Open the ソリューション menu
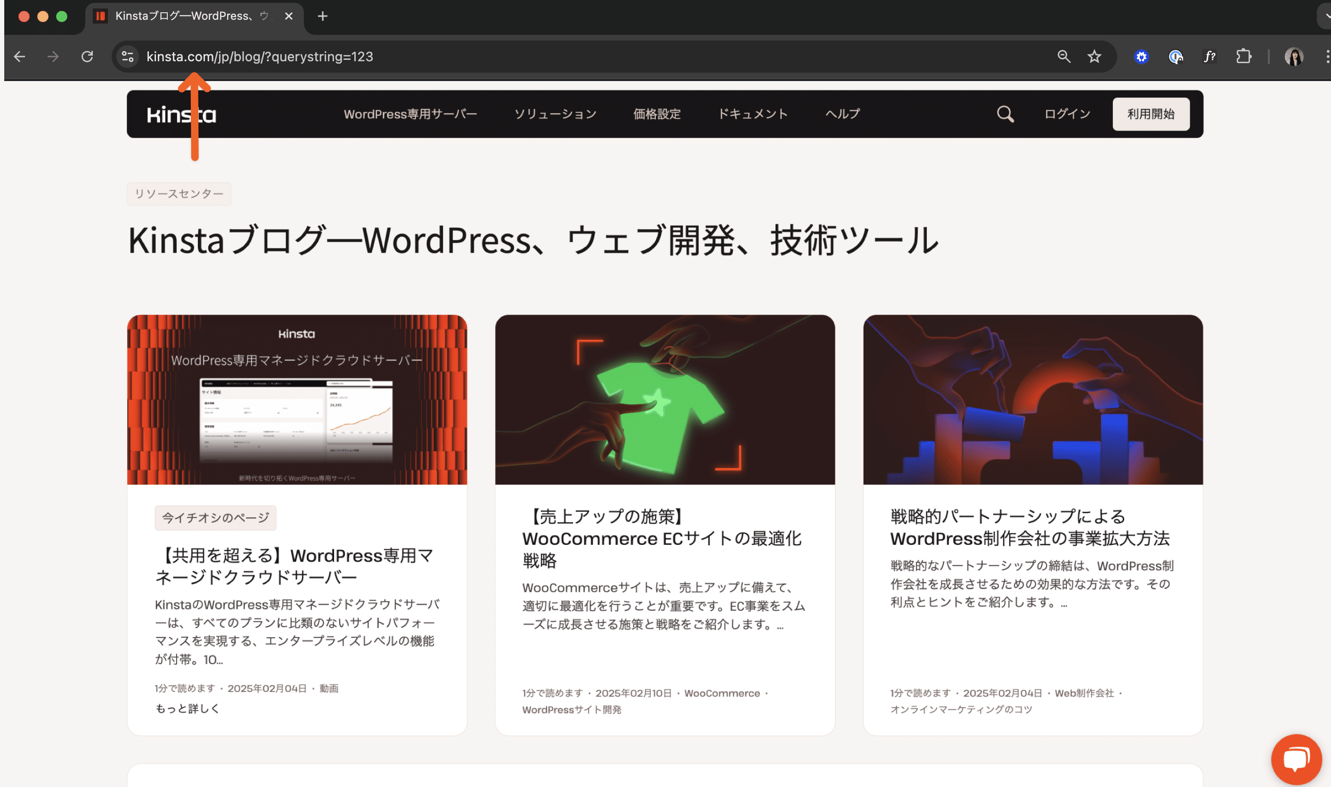This screenshot has width=1331, height=787. coord(555,114)
